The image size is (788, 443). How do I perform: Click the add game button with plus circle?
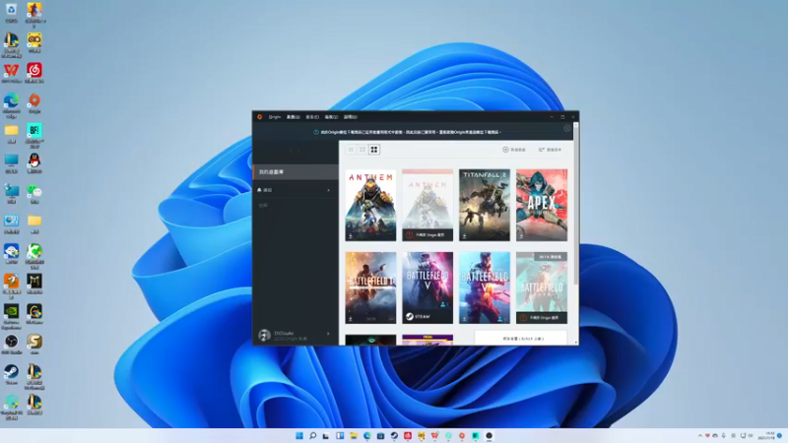pyautogui.click(x=514, y=150)
